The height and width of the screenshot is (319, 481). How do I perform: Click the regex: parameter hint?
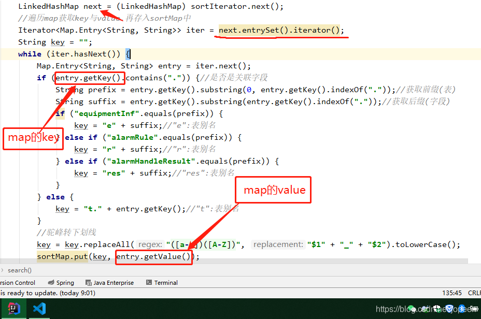coord(150,244)
